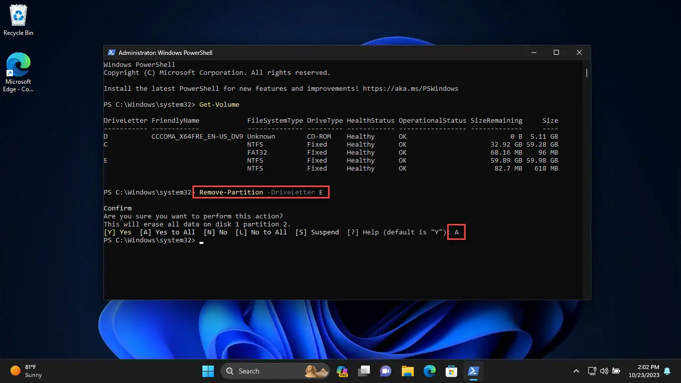Image resolution: width=681 pixels, height=383 pixels.
Task: Click the CD-ROM drive type entry
Action: pyautogui.click(x=319, y=137)
